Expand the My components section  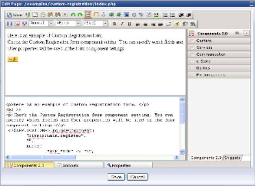[192, 75]
